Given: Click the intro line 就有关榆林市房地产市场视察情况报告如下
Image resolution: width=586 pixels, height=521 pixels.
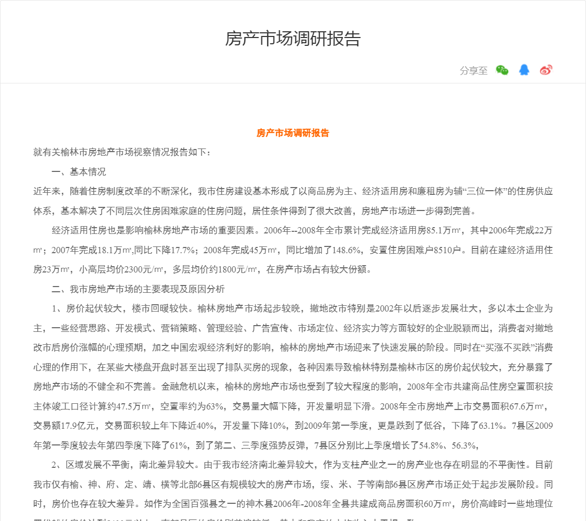Looking at the screenshot, I should tap(122, 152).
